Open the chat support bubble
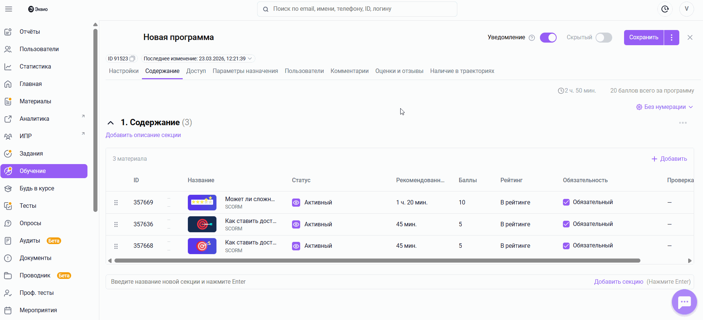Image resolution: width=703 pixels, height=320 pixels. pyautogui.click(x=684, y=302)
